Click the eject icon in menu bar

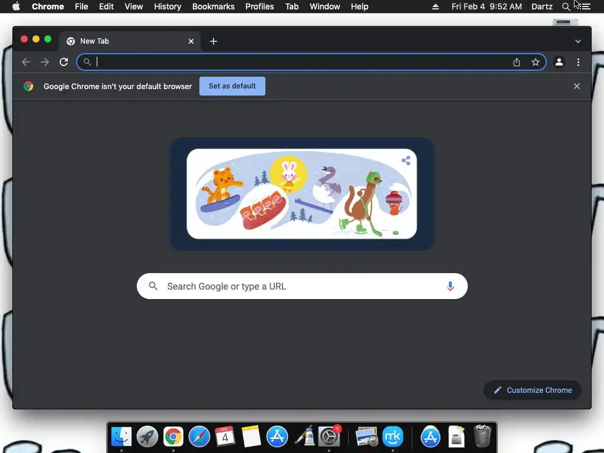pos(435,6)
